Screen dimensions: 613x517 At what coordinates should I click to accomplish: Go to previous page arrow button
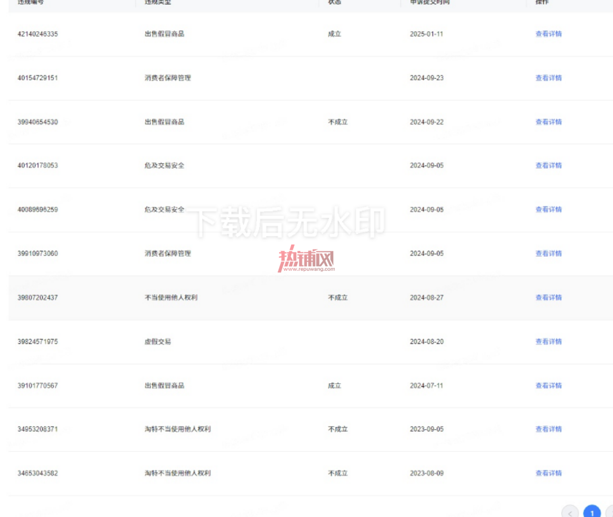(x=570, y=512)
